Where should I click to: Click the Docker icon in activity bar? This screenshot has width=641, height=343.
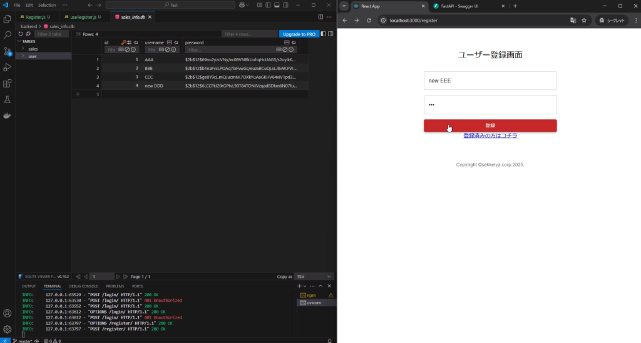pos(8,116)
